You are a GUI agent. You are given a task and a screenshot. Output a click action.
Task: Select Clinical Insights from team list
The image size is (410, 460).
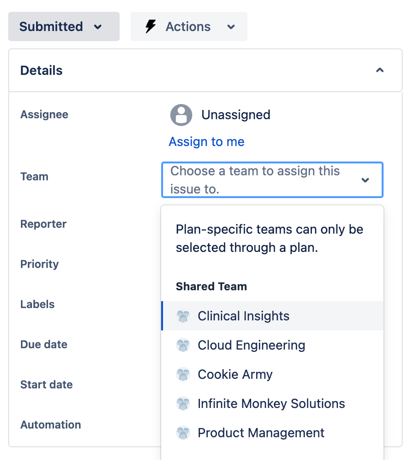coord(243,316)
